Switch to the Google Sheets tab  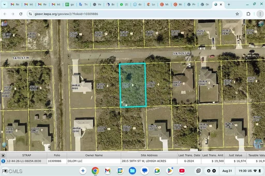coord(70,4)
